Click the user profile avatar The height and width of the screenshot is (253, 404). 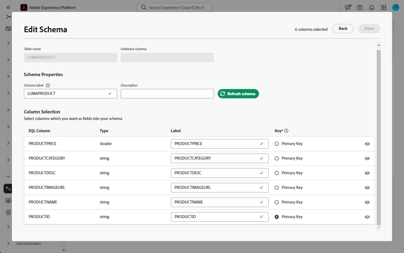[395, 8]
